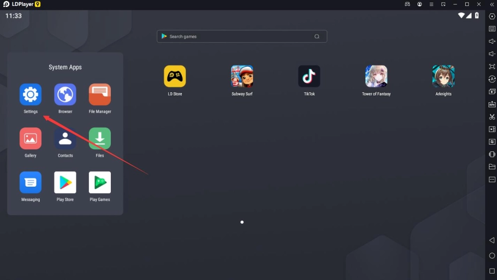Launch LD Store

point(174,76)
